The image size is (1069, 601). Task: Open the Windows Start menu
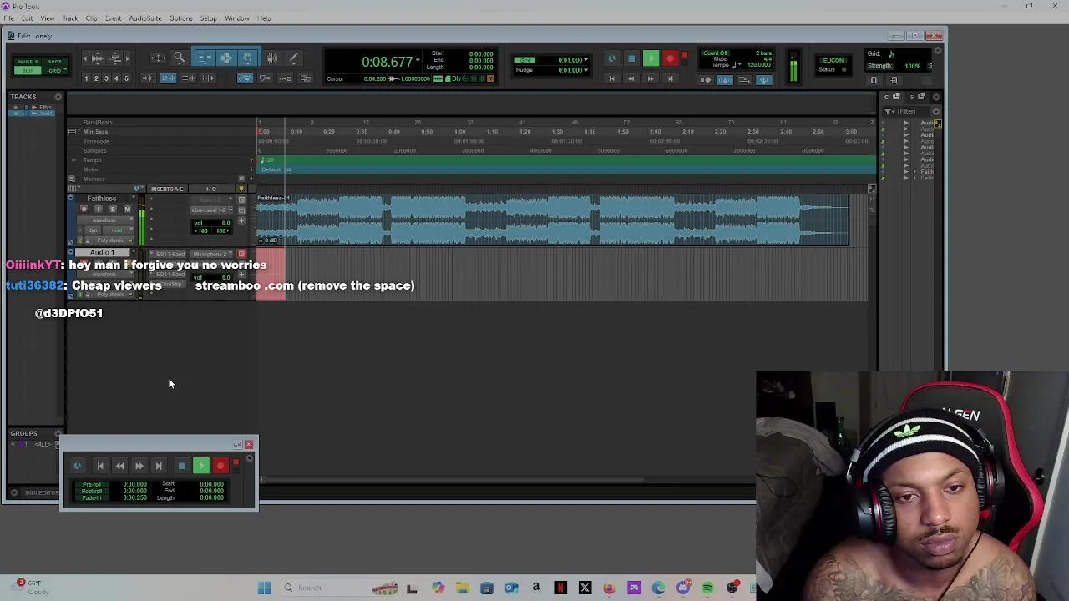(x=264, y=588)
